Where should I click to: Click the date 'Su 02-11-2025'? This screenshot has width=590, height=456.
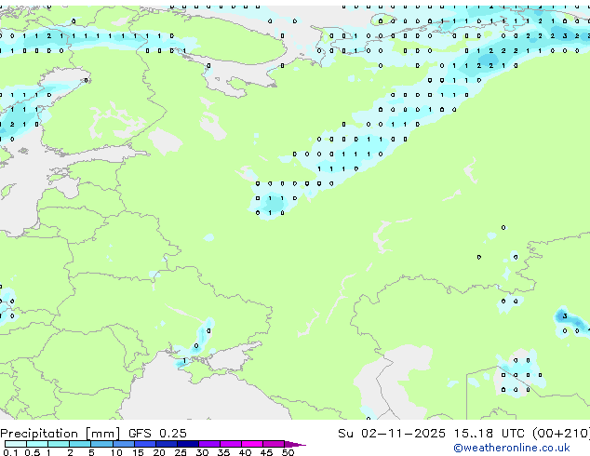point(392,434)
